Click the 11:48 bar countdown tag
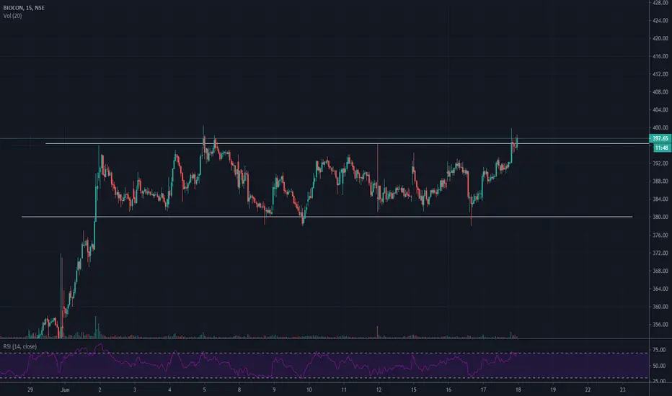The height and width of the screenshot is (396, 672). (662, 148)
